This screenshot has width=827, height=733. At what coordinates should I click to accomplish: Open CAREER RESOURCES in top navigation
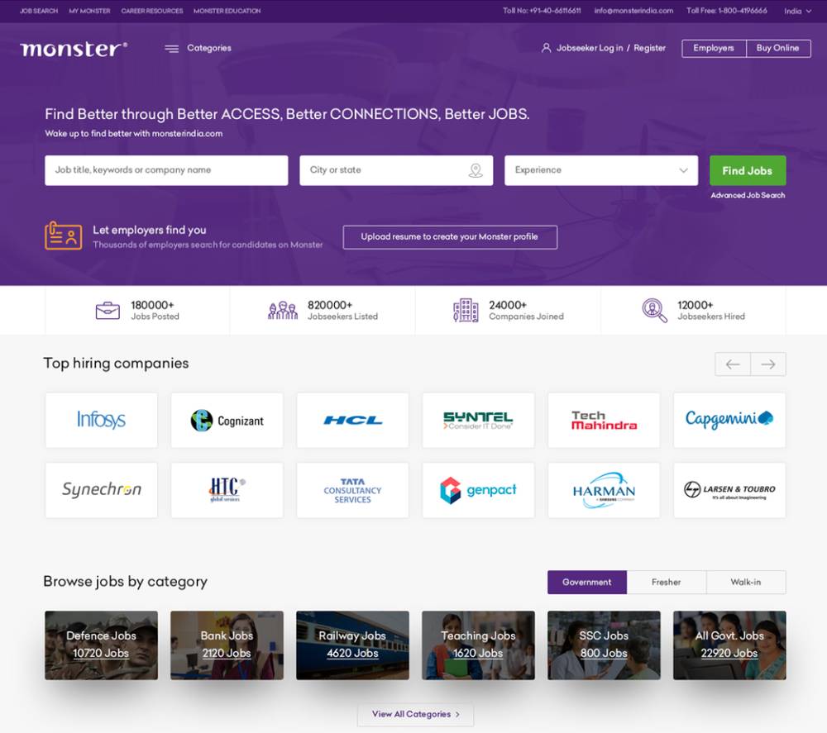(x=152, y=11)
